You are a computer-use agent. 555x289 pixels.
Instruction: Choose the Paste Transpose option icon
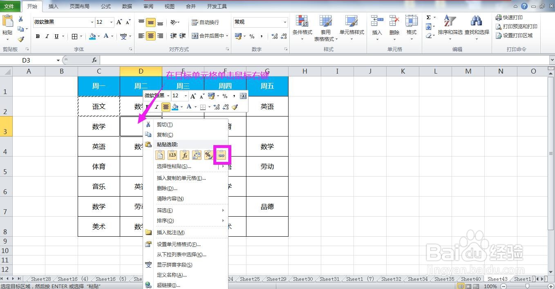pyautogui.click(x=197, y=155)
